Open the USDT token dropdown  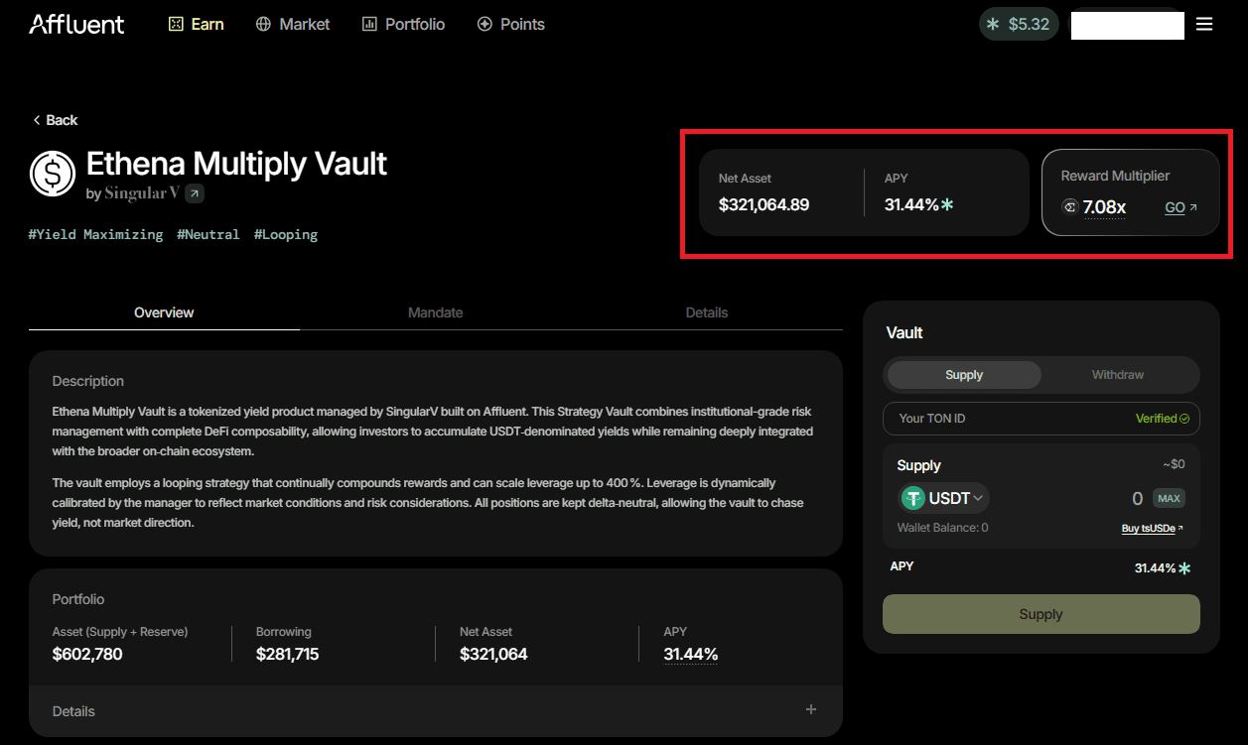click(944, 498)
